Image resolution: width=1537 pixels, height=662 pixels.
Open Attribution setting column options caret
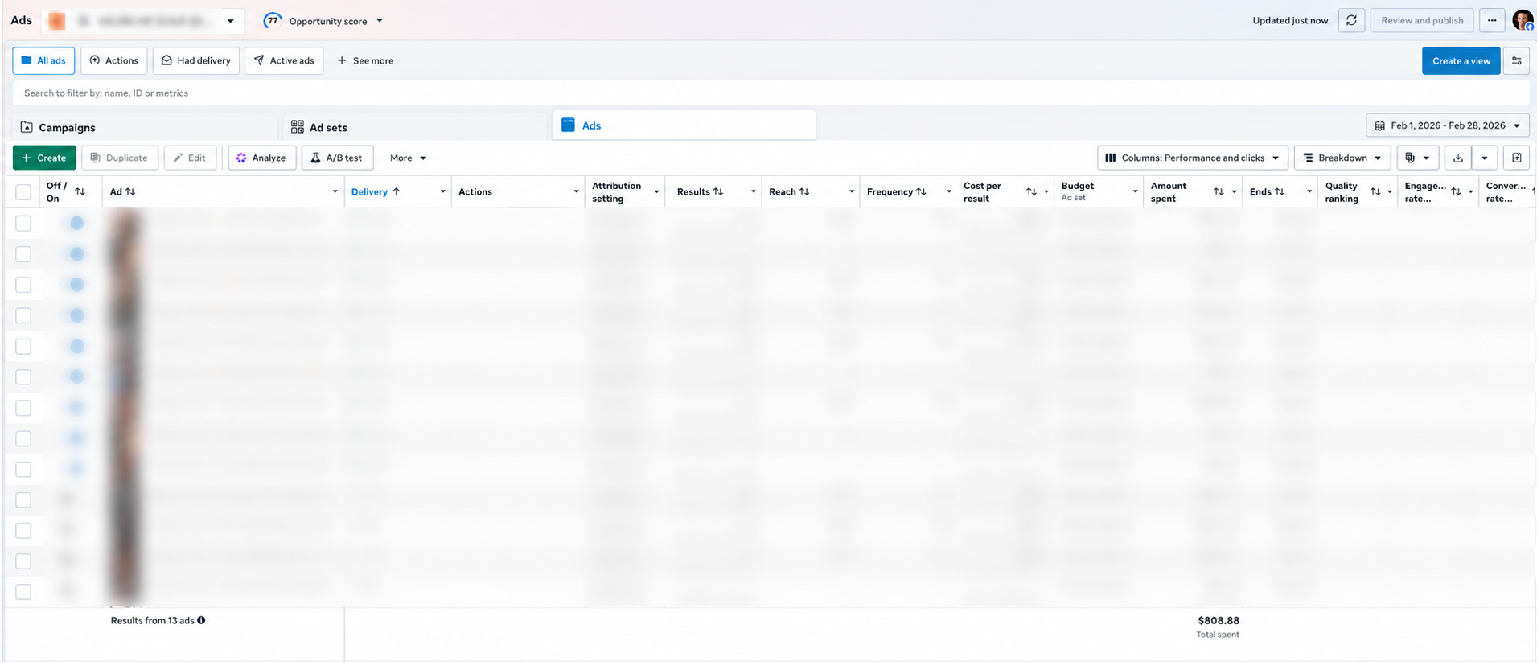click(656, 192)
